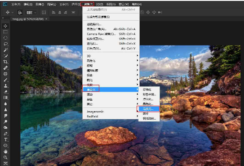This screenshot has width=244, height=166.
Task: Choose 马赛克... mosaic filter from submenu
Action: pyautogui.click(x=148, y=109)
